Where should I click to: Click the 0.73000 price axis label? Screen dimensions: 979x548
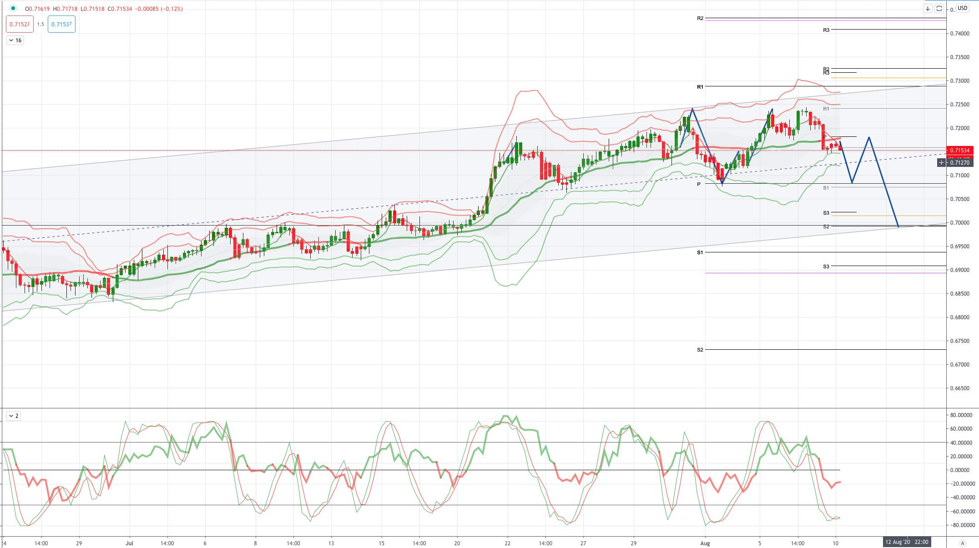coord(959,81)
